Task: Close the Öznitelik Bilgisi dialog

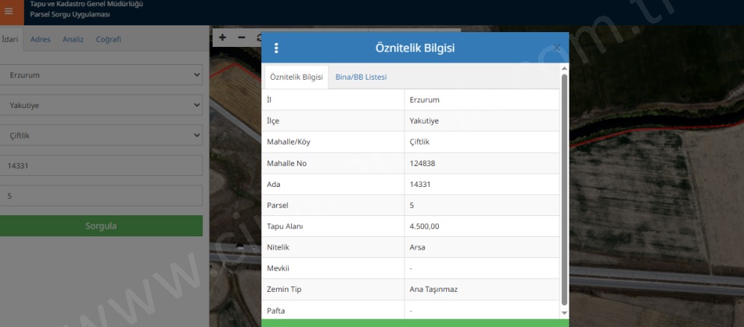Action: coord(557,48)
